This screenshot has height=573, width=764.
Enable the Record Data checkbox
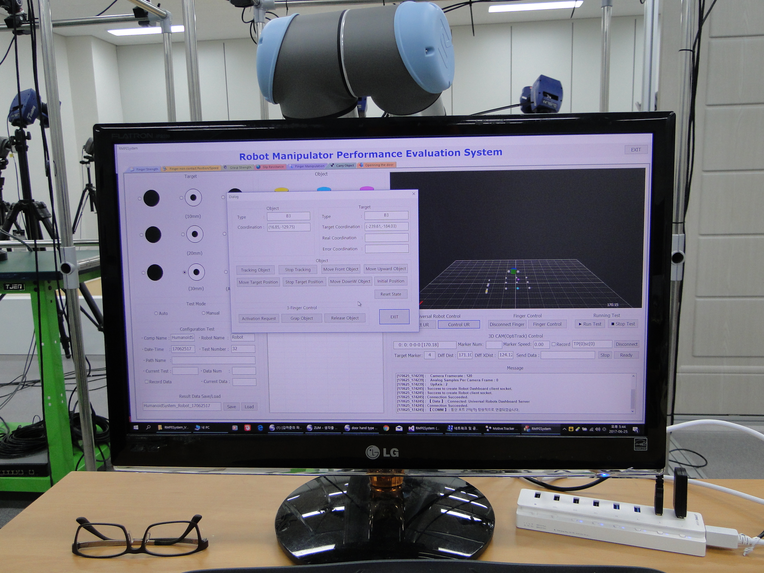coord(147,382)
